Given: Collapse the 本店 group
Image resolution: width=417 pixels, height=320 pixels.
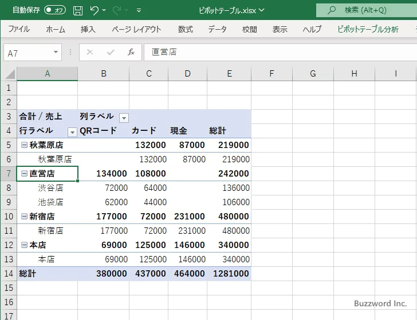Looking at the screenshot, I should (x=24, y=245).
